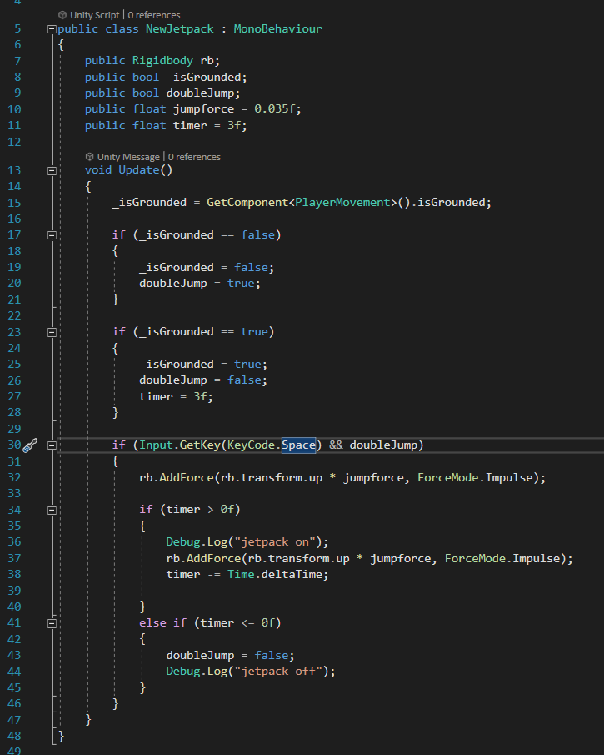Collapse the if _isGrounded == true block
Viewport: 604px width, 755px height.
point(52,332)
